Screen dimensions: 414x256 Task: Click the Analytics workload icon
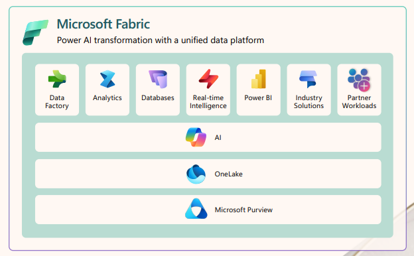pos(107,79)
